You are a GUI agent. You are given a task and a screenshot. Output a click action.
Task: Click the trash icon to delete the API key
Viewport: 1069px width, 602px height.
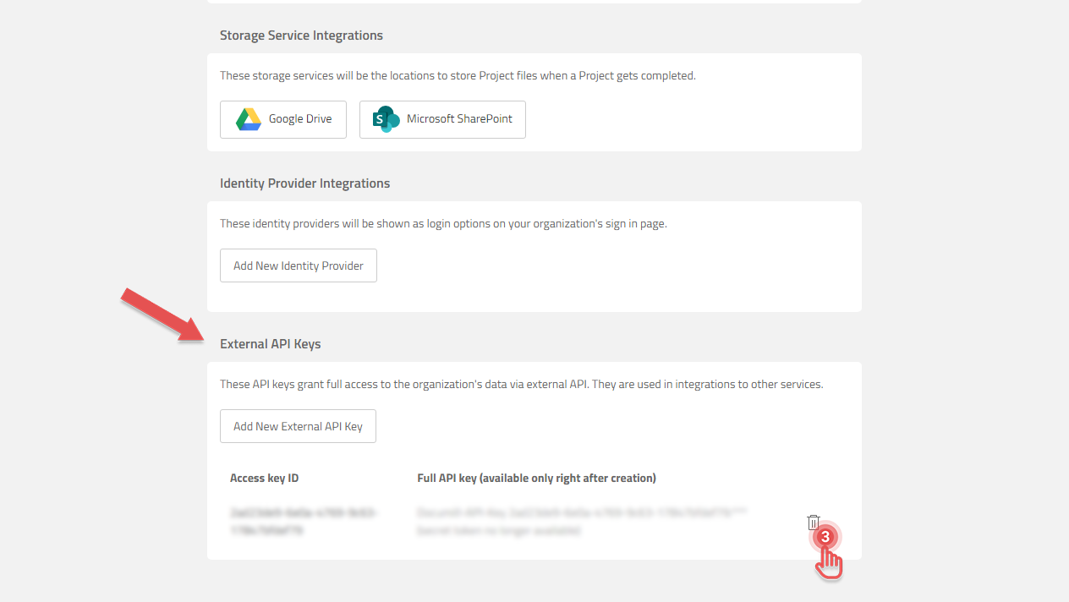(813, 522)
